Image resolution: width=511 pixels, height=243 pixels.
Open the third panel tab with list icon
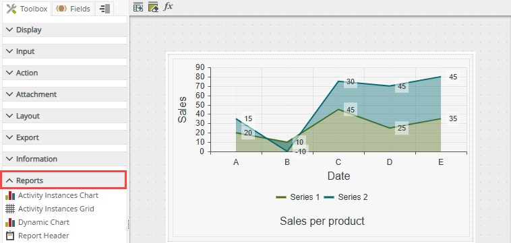104,9
